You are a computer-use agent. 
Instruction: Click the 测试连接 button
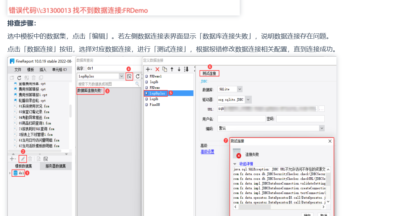209,73
